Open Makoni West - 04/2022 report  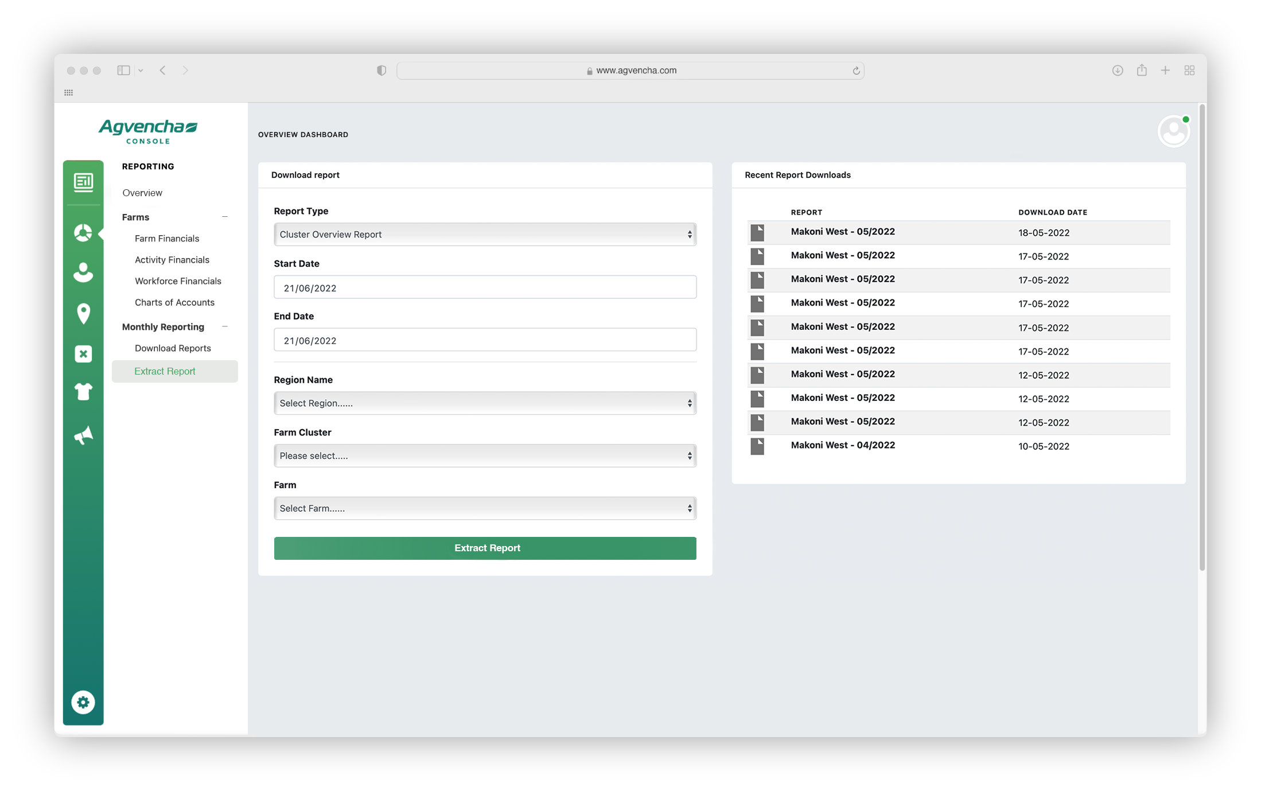coord(842,446)
